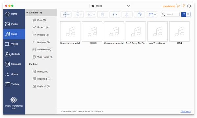
Task: Click the refresh icon in the toolbar
Action: pos(115,14)
